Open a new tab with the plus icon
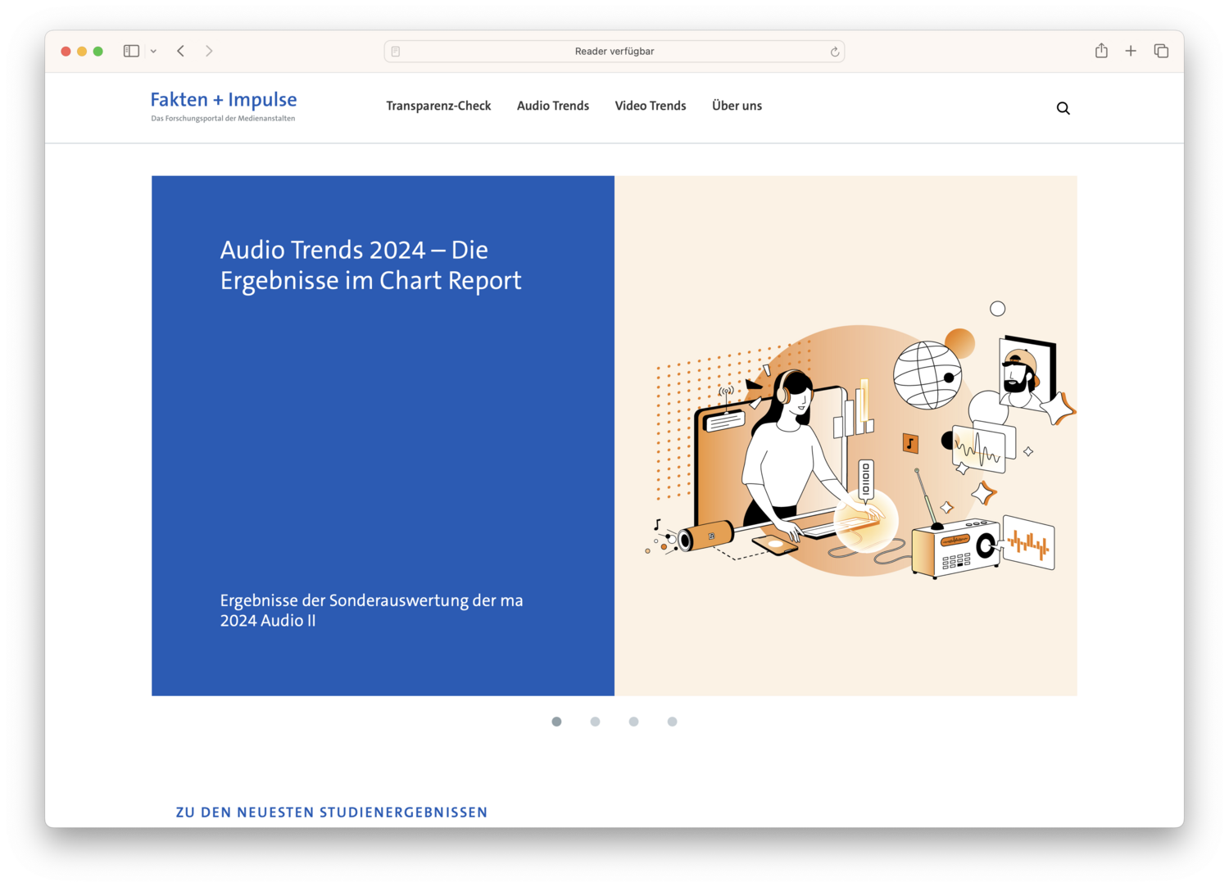Viewport: 1229px width, 887px height. [1131, 51]
